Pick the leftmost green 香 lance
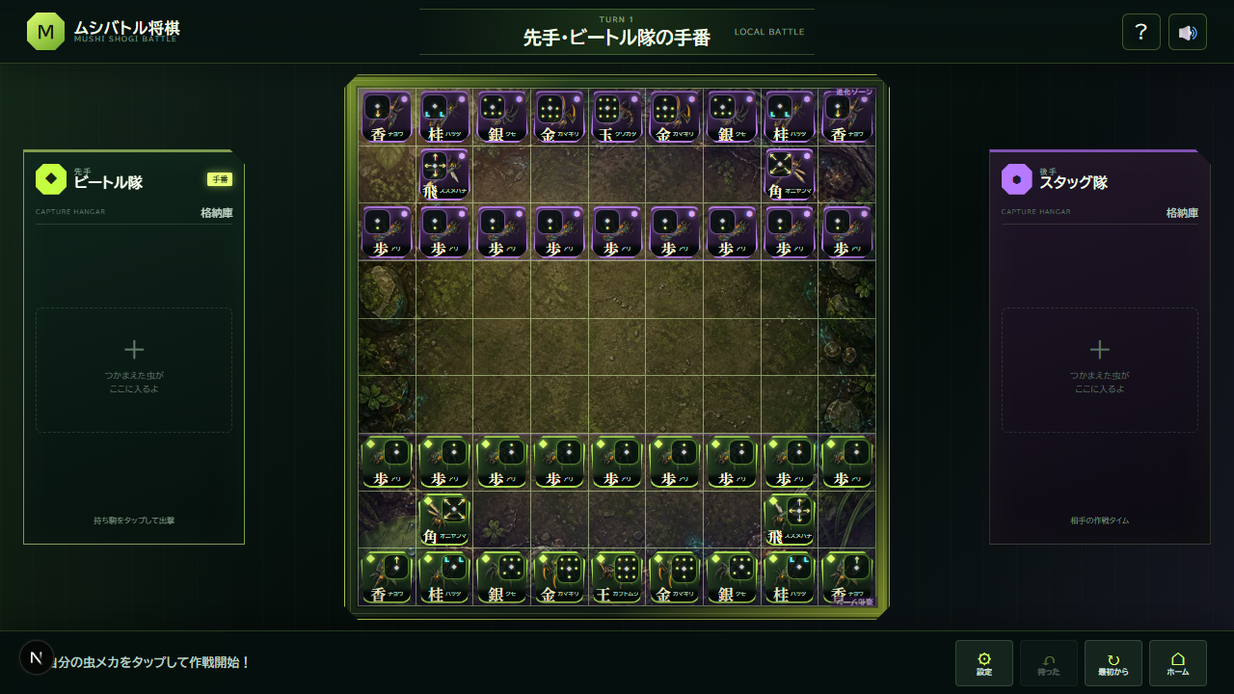 click(387, 578)
